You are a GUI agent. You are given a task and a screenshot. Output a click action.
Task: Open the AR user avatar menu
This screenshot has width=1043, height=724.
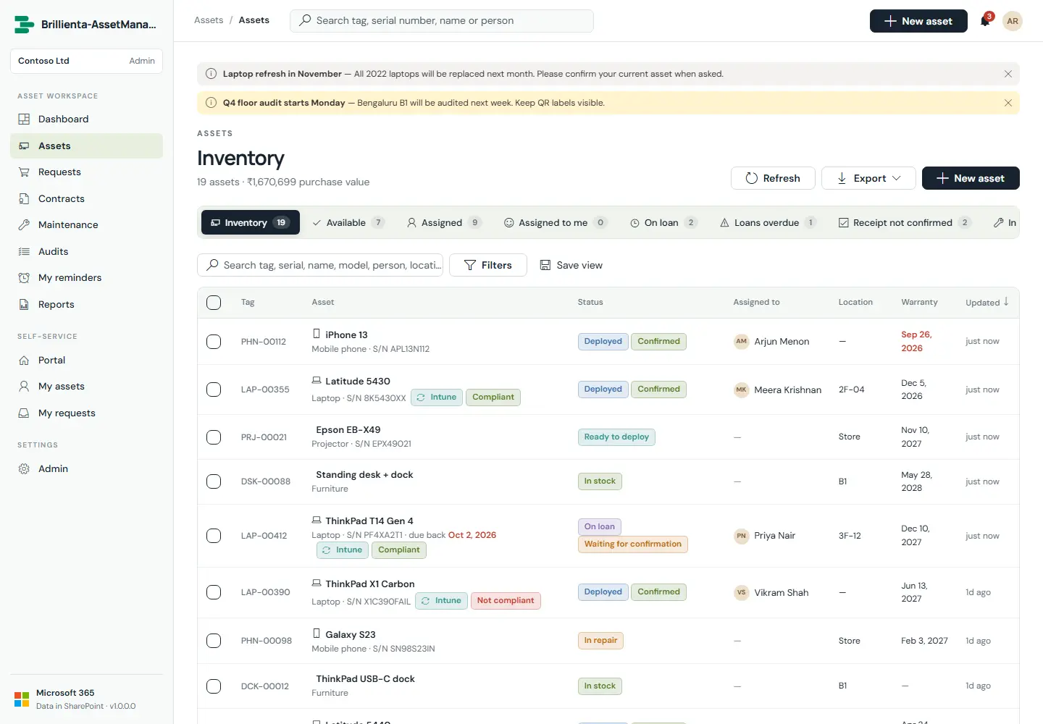1013,21
